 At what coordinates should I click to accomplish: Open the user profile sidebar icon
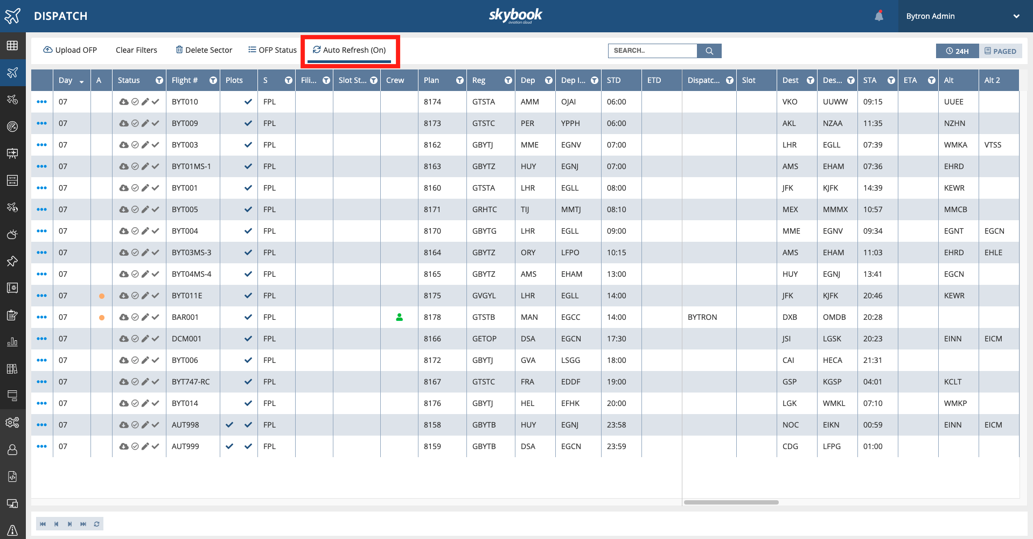[12, 450]
